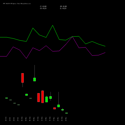Viewport: 125px width, 125px height.
Task: Select the last green candle above 25 Mar
Action: tap(66, 113)
